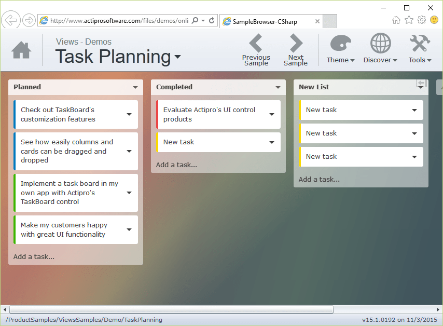The width and height of the screenshot is (443, 326).
Task: Click the smiley feedback icon in browser toolbar
Action: pos(434,20)
